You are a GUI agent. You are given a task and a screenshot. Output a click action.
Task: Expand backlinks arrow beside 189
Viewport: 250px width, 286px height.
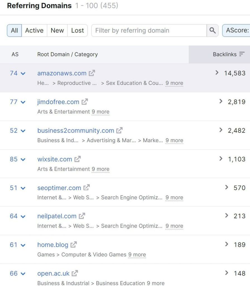(x=227, y=244)
